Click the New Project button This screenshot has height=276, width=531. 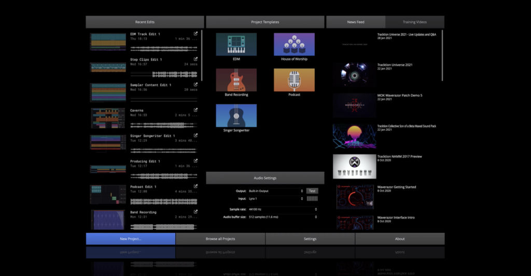point(131,239)
